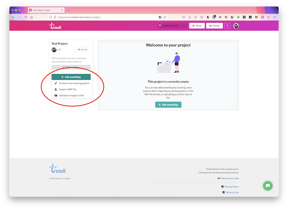Click the site padlock icon
Image resolution: width=288 pixels, height=209 pixels.
pyautogui.click(x=55, y=17)
